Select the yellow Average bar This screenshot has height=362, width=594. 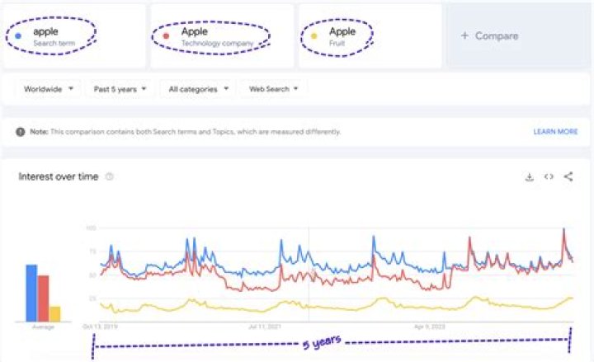tap(54, 313)
